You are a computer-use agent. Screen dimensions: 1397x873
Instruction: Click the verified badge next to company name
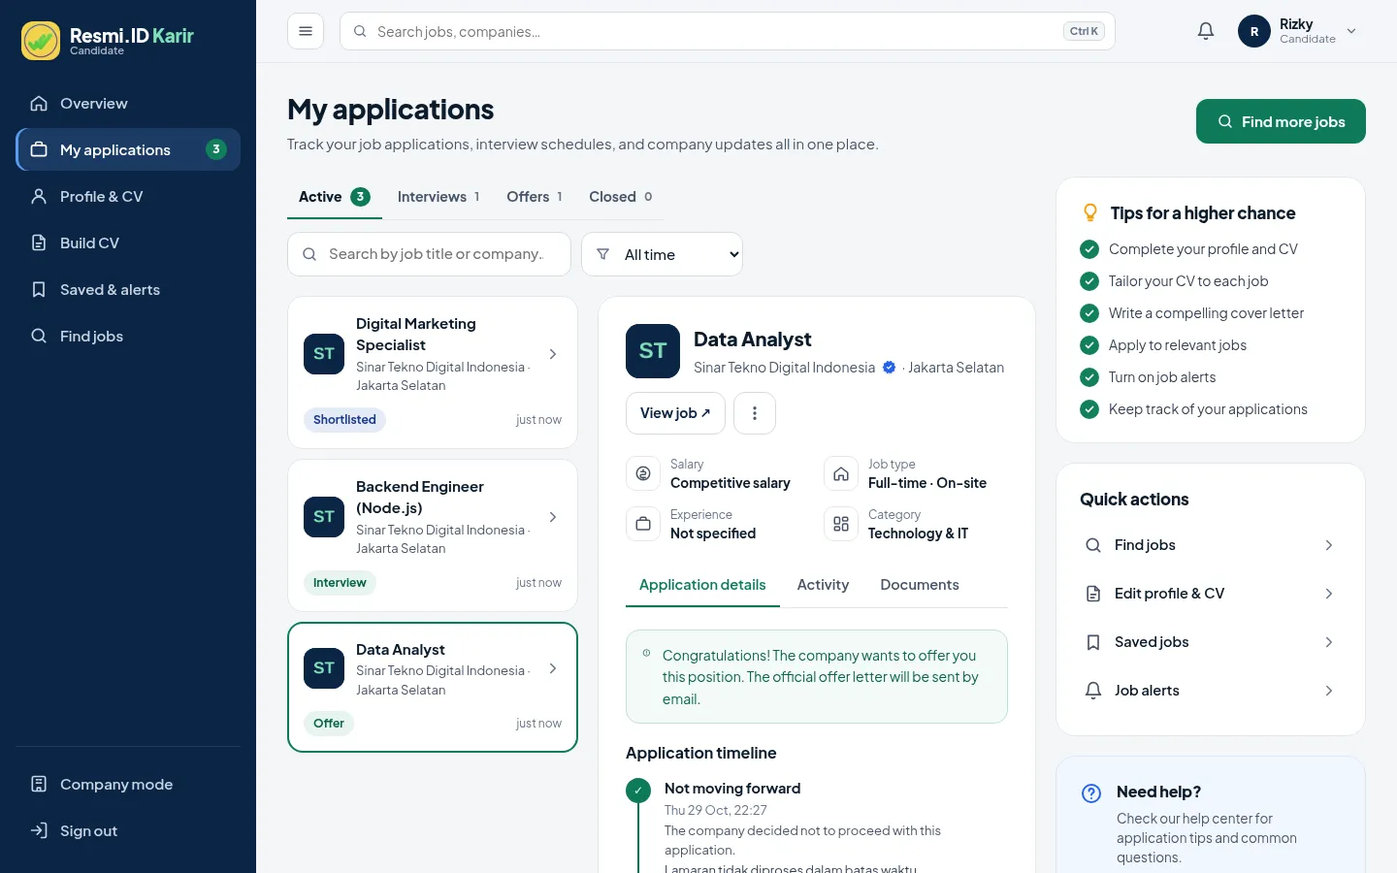tap(889, 368)
